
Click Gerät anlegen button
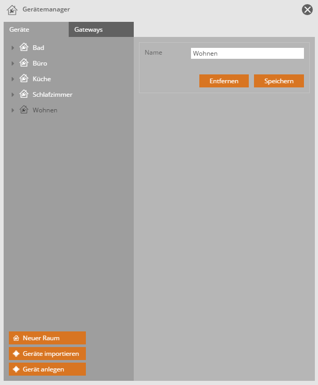pos(47,369)
